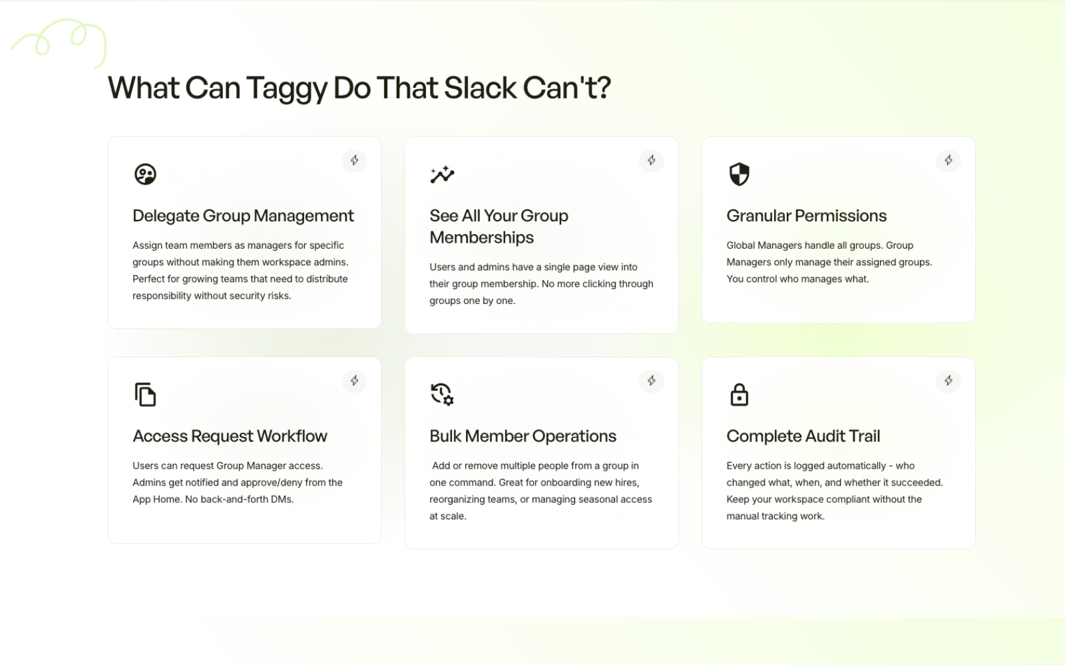This screenshot has width=1065, height=665.
Task: Expand the Complete Audit Trail description
Action: click(x=803, y=436)
